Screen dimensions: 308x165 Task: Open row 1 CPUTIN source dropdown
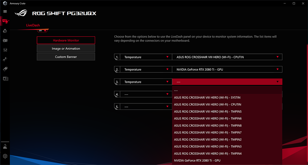[227, 57]
